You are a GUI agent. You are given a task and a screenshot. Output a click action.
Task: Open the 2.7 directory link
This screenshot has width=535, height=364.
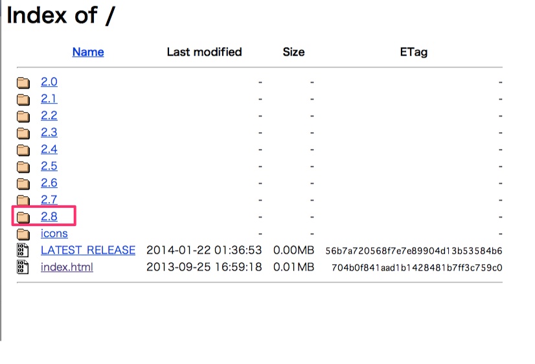point(49,199)
